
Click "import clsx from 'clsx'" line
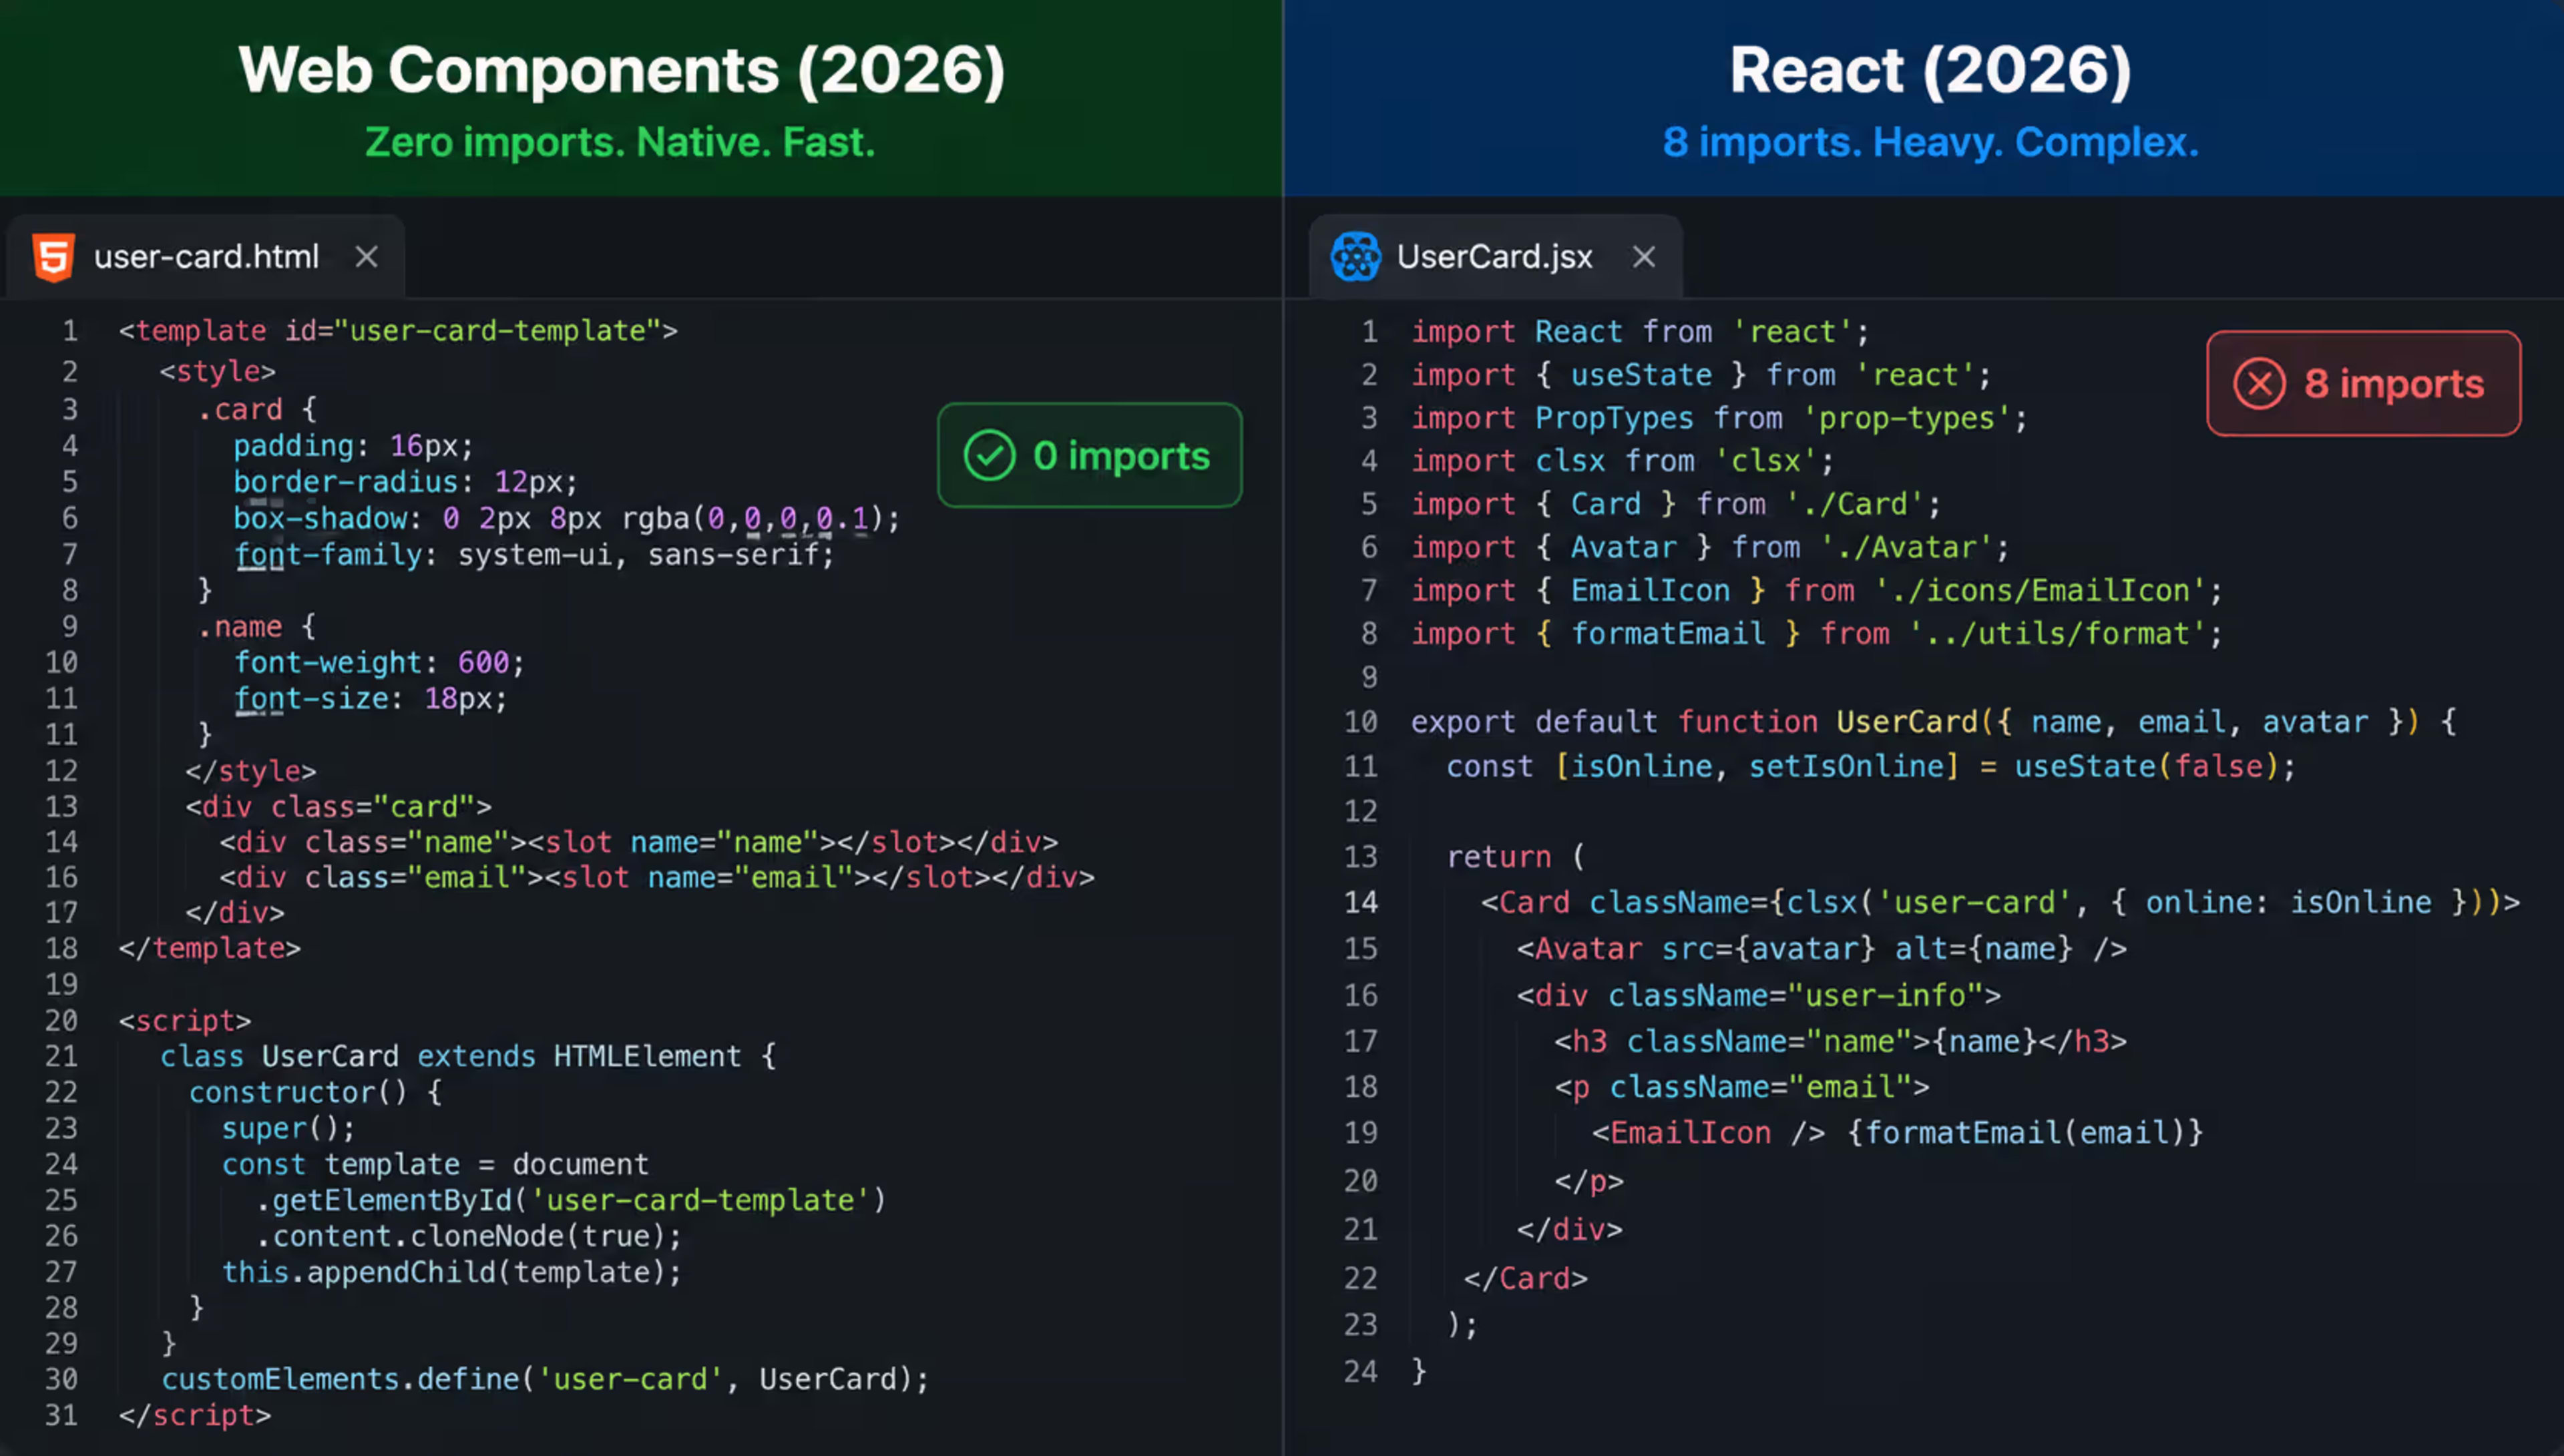coord(1623,461)
